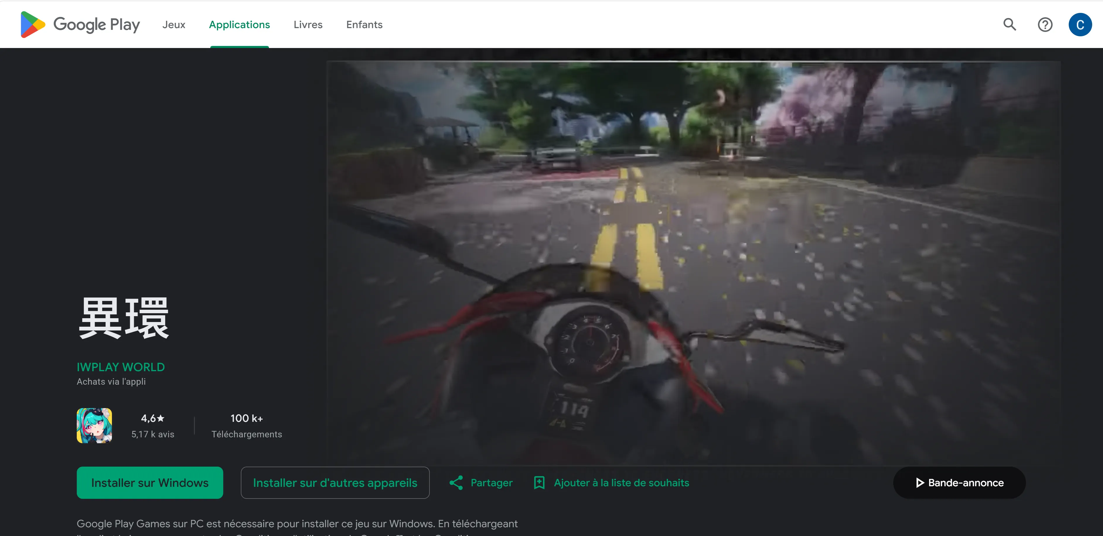Viewport: 1103px width, 536px height.
Task: Open the Enfants tab
Action: (364, 24)
